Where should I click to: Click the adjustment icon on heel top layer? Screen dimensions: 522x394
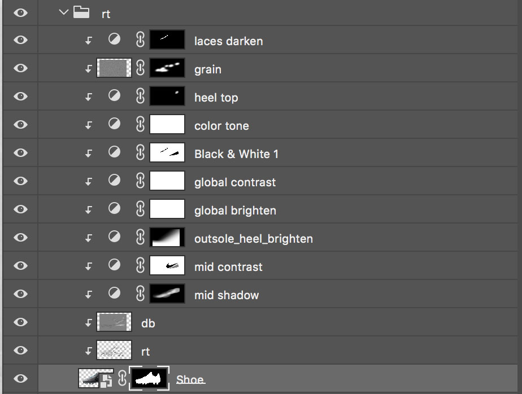(115, 97)
